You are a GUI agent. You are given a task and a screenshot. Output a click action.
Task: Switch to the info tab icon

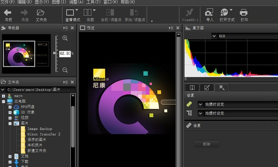pyautogui.click(x=192, y=88)
